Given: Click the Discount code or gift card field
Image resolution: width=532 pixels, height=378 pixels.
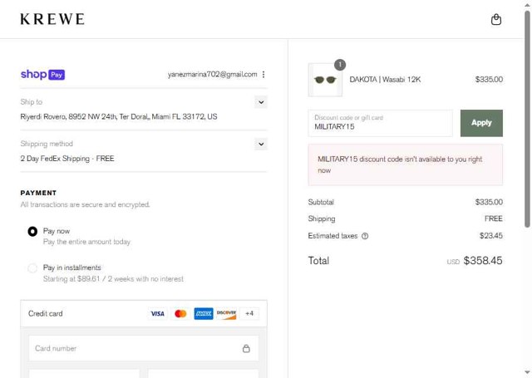Looking at the screenshot, I should tap(381, 123).
